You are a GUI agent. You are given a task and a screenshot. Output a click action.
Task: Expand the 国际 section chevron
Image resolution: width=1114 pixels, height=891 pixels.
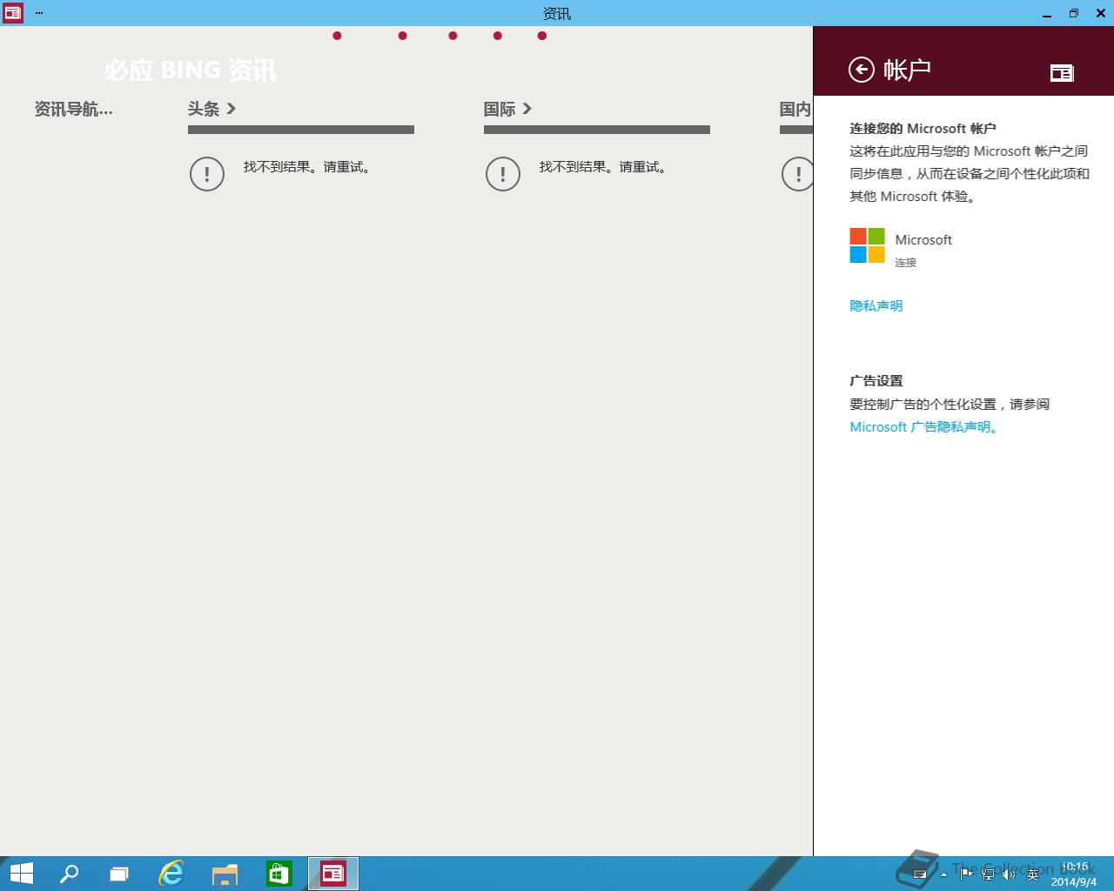527,109
